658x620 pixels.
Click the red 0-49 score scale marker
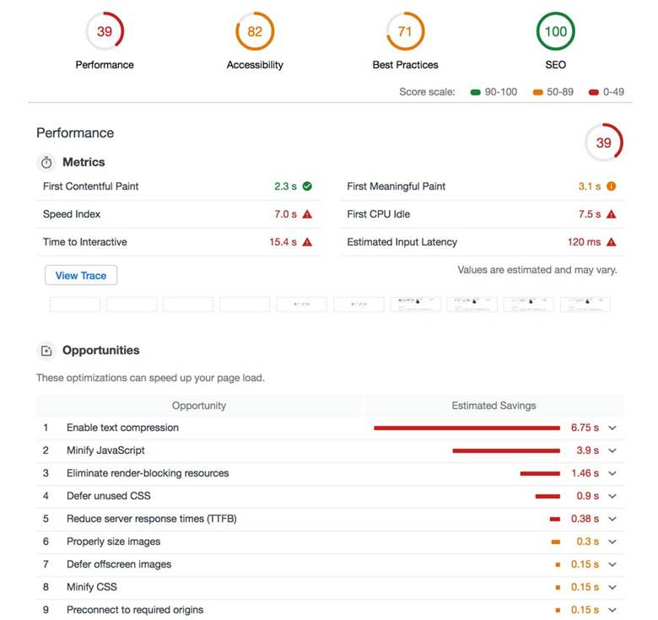(x=594, y=92)
